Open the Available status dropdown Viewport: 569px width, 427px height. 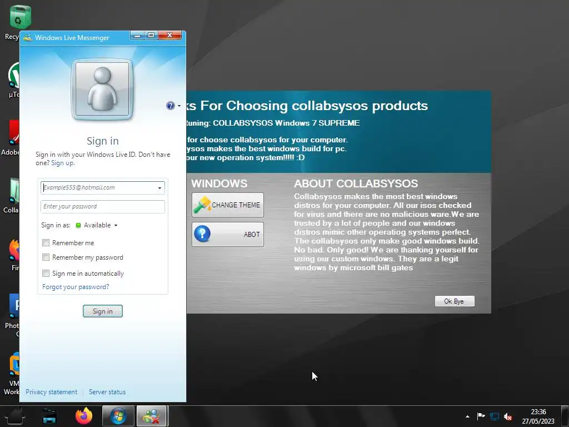(x=101, y=225)
